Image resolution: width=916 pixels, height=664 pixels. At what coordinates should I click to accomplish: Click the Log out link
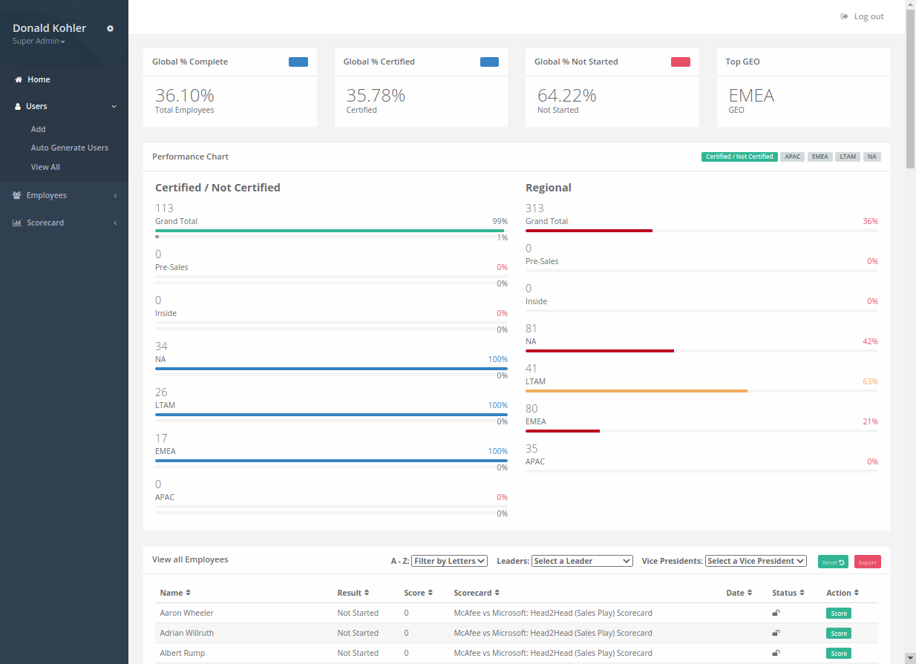tap(862, 16)
